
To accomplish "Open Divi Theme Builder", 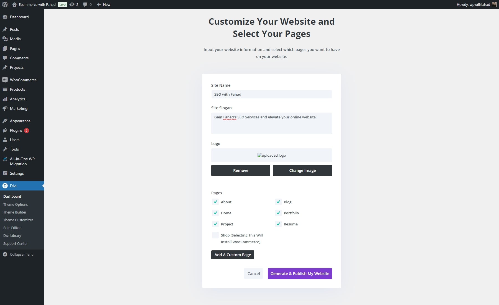I will (x=15, y=212).
